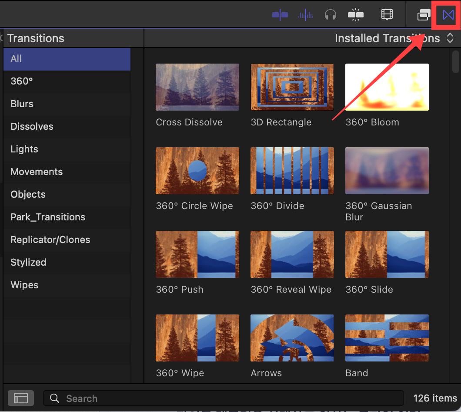Select the All transitions category
This screenshot has width=461, height=412.
point(67,59)
